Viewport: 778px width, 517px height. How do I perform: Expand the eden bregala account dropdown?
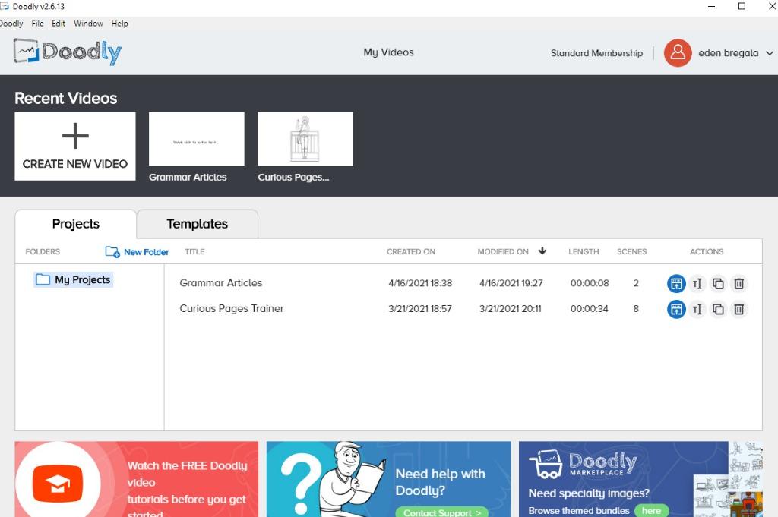[769, 53]
